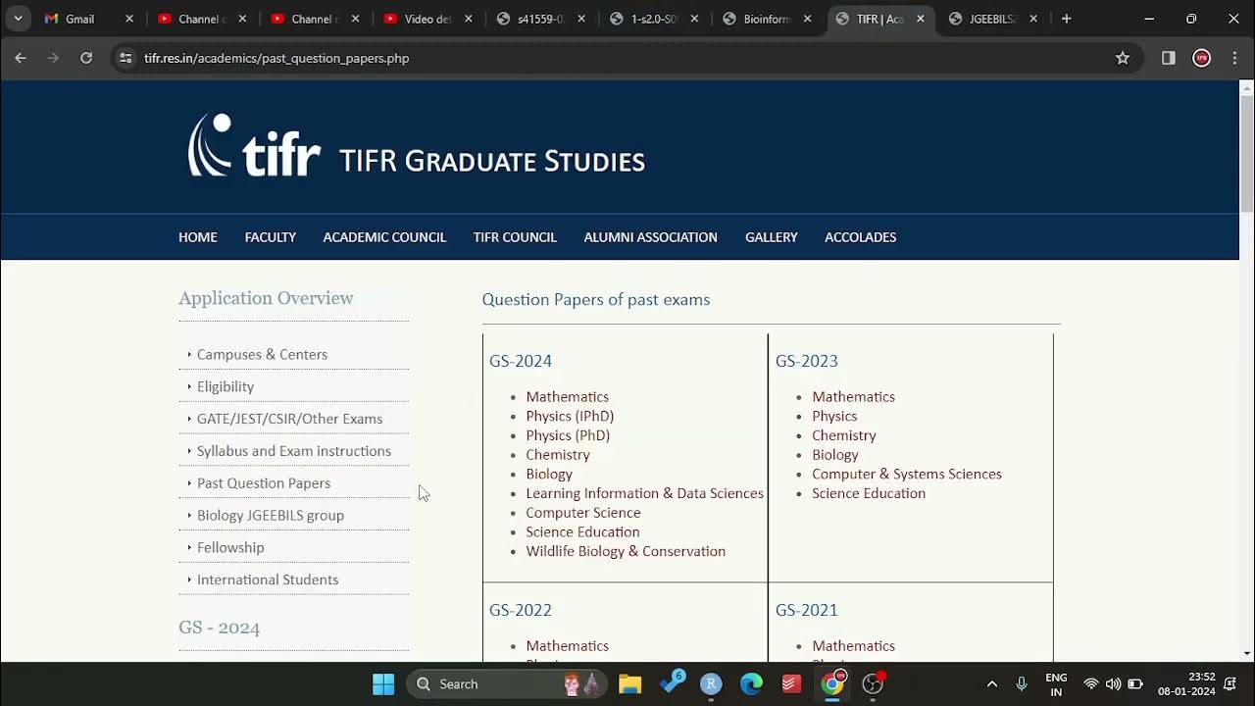Viewport: 1255px width, 706px height.
Task: Open Past Question Papers sidebar link
Action: pos(264,483)
